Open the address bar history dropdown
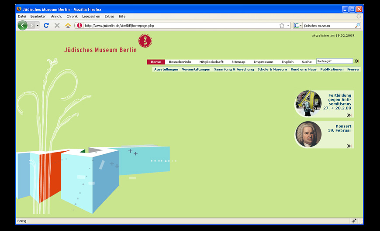 coord(288,25)
